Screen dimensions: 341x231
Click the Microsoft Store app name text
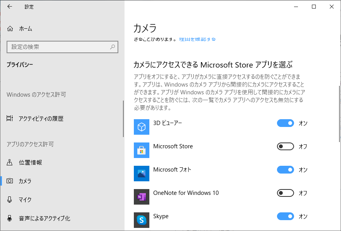pyautogui.click(x=173, y=146)
